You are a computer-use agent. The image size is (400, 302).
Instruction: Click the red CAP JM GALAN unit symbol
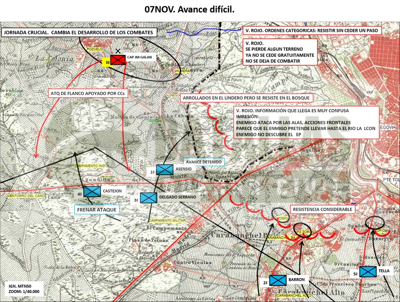tap(118, 60)
